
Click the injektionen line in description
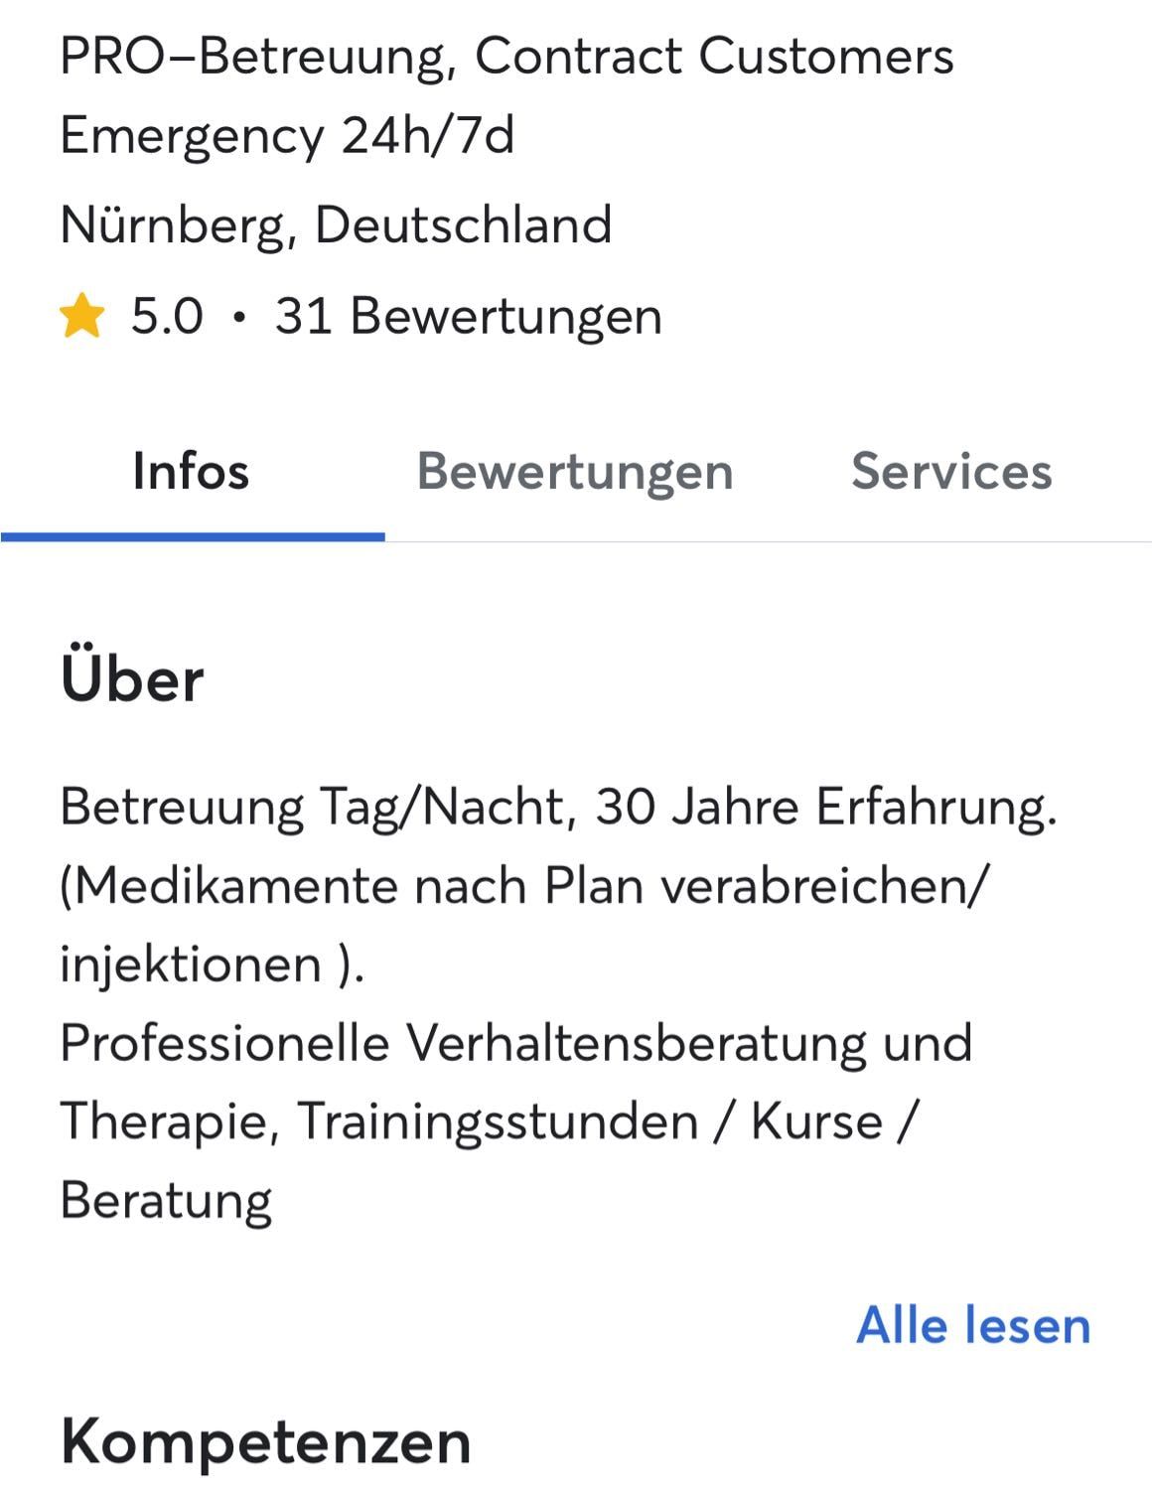click(x=213, y=965)
